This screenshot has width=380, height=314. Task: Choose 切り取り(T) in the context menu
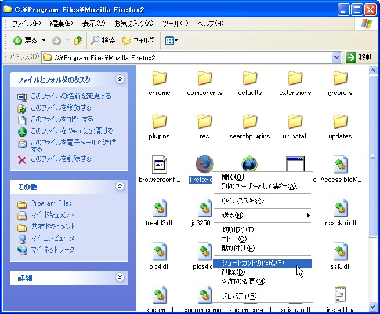click(262, 229)
